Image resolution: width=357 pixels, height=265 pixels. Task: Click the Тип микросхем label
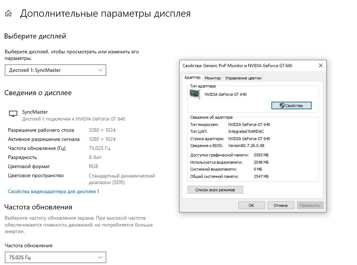coord(204,125)
